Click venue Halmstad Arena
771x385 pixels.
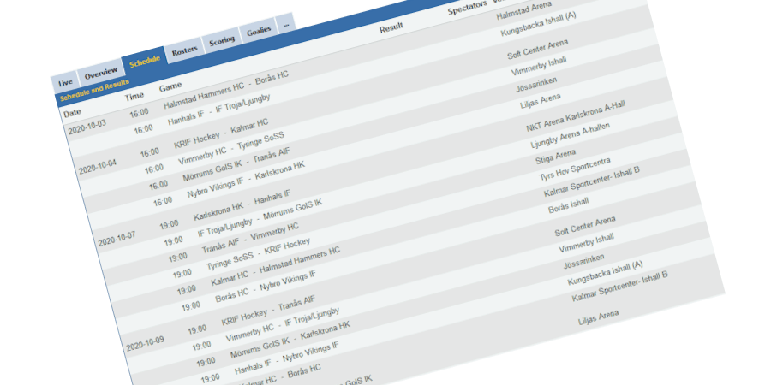[523, 11]
